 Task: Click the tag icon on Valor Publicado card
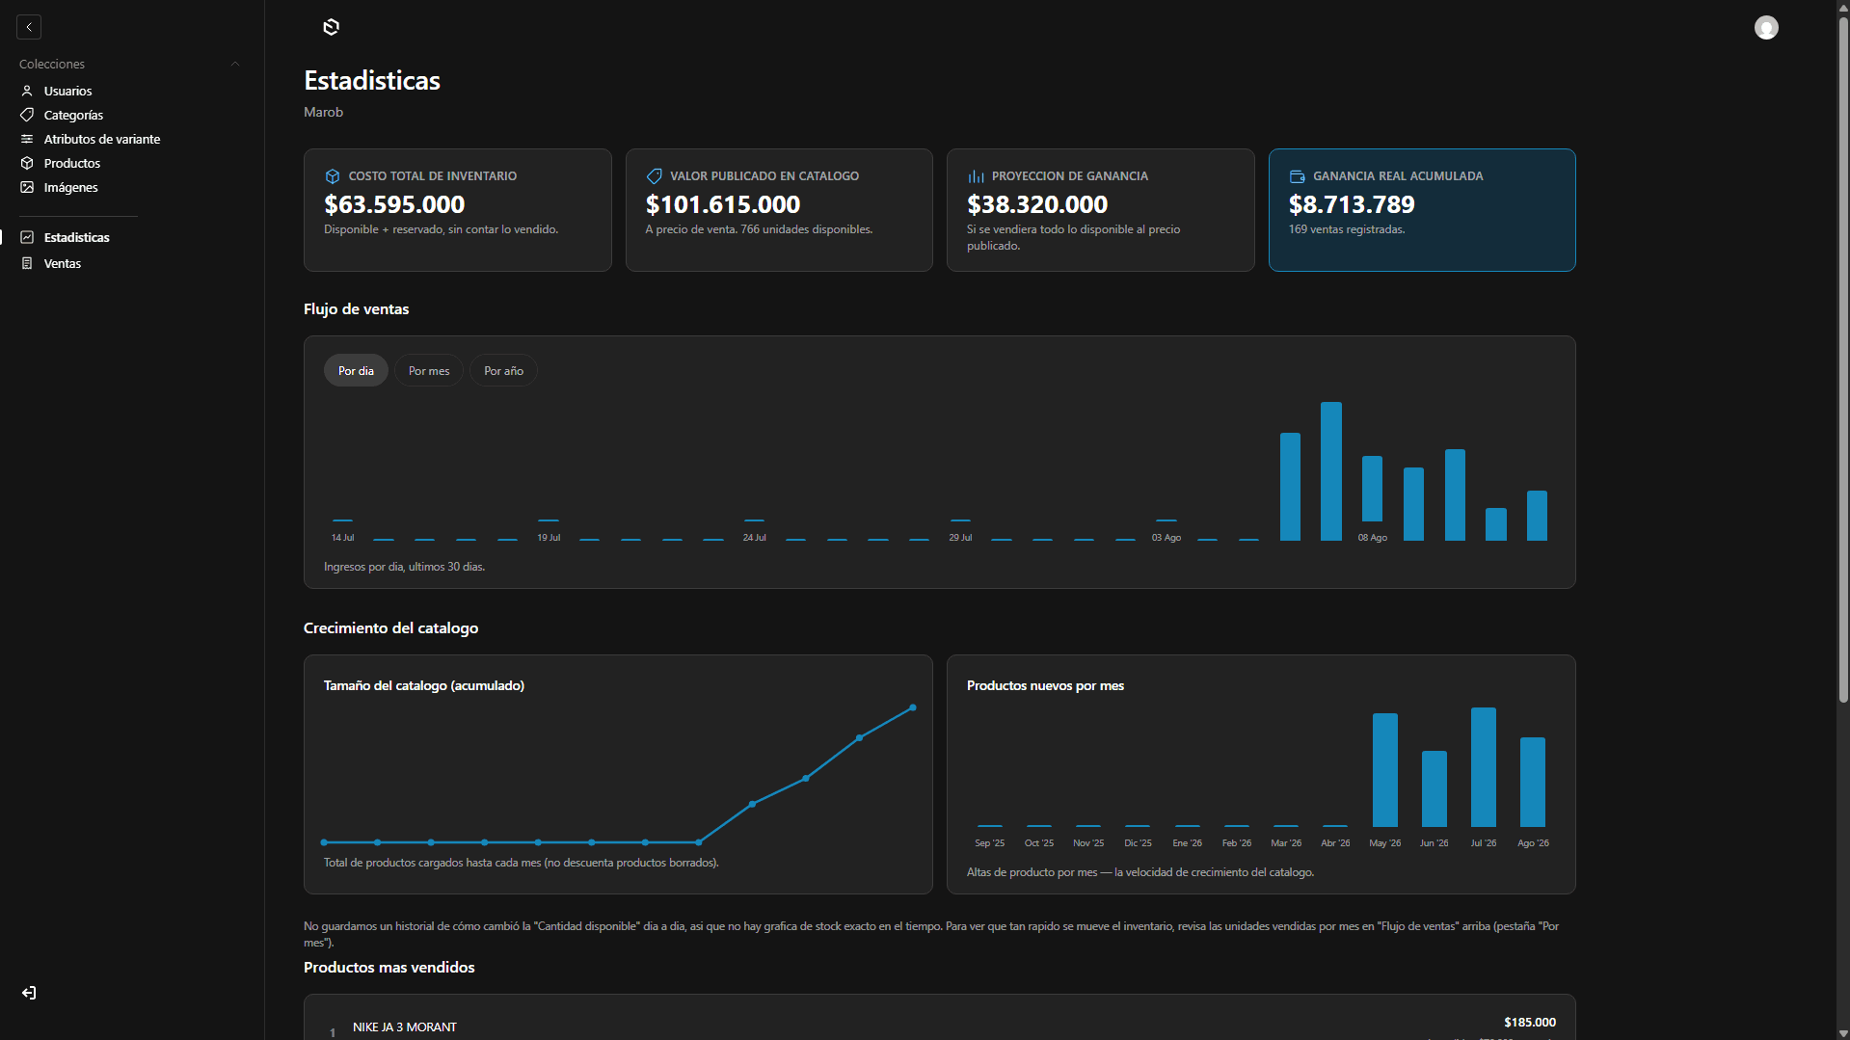point(655,176)
